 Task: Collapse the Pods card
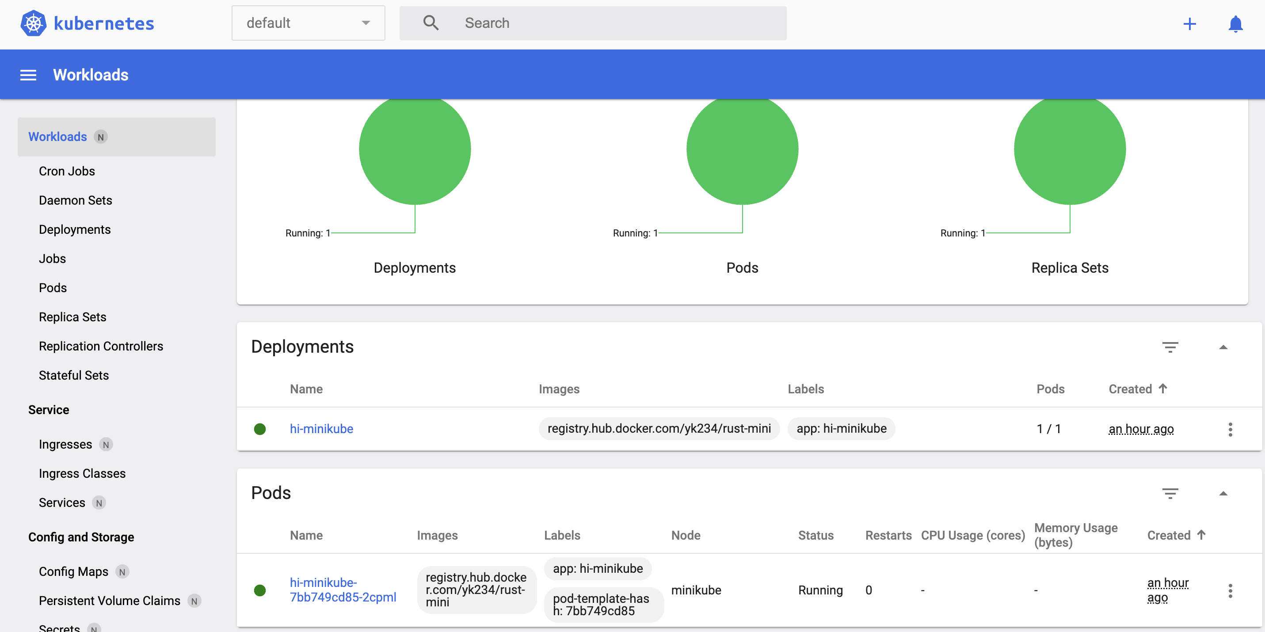tap(1225, 493)
